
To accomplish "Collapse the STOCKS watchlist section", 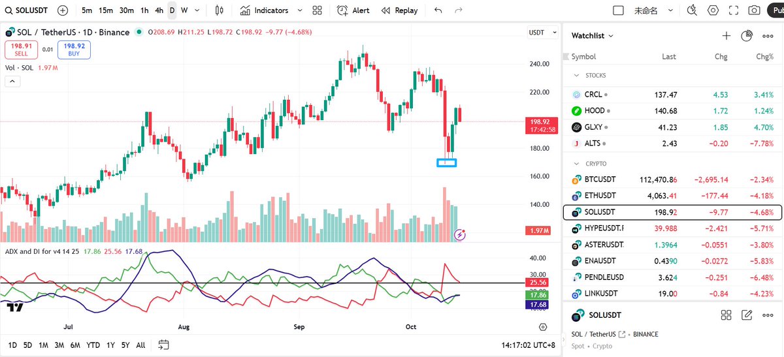I will click(576, 76).
